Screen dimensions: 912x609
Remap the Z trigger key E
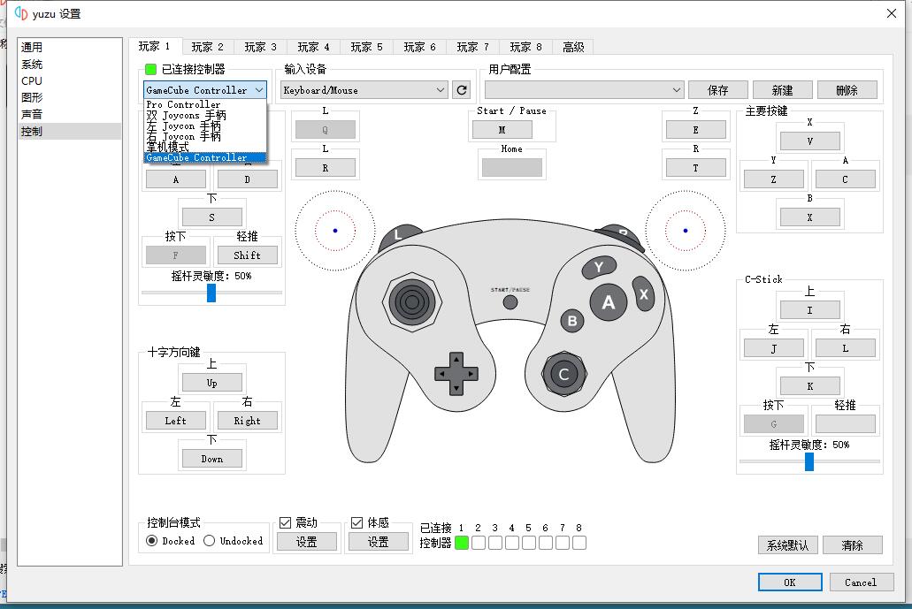point(695,130)
